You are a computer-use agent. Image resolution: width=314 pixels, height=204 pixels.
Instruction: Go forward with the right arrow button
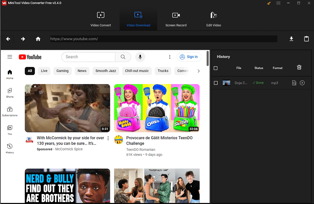point(23,39)
